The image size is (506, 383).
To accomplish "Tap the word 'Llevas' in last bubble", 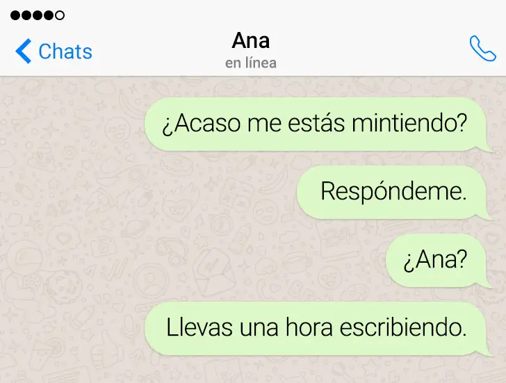I will [x=199, y=327].
